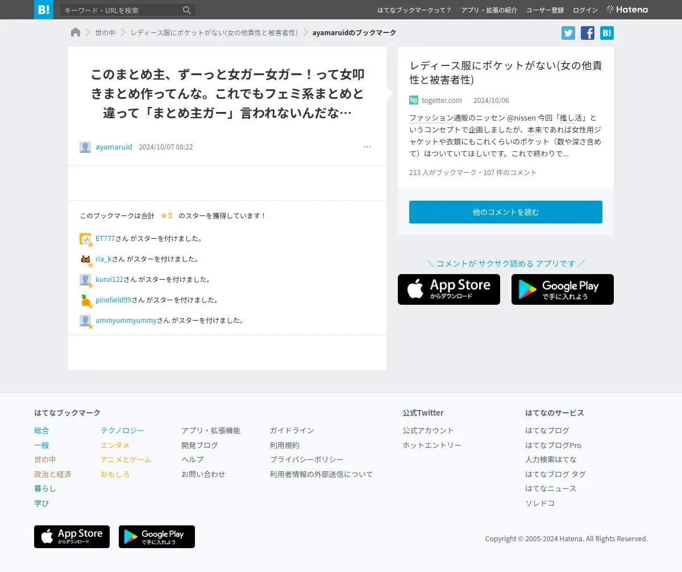Image resolution: width=682 pixels, height=572 pixels.
Task: Open footer 総合 category
Action: point(41,430)
